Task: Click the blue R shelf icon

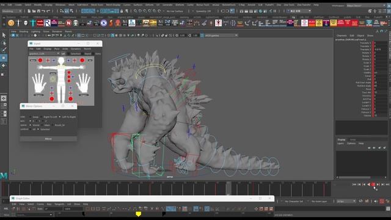Action: point(48,23)
